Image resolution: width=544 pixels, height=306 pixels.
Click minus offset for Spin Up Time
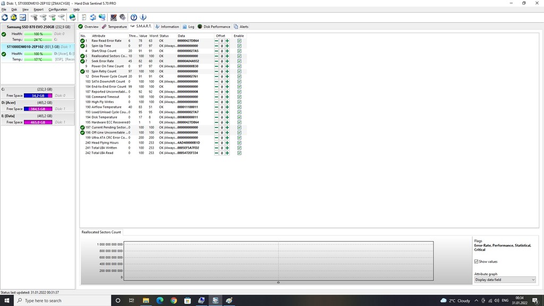click(x=217, y=46)
